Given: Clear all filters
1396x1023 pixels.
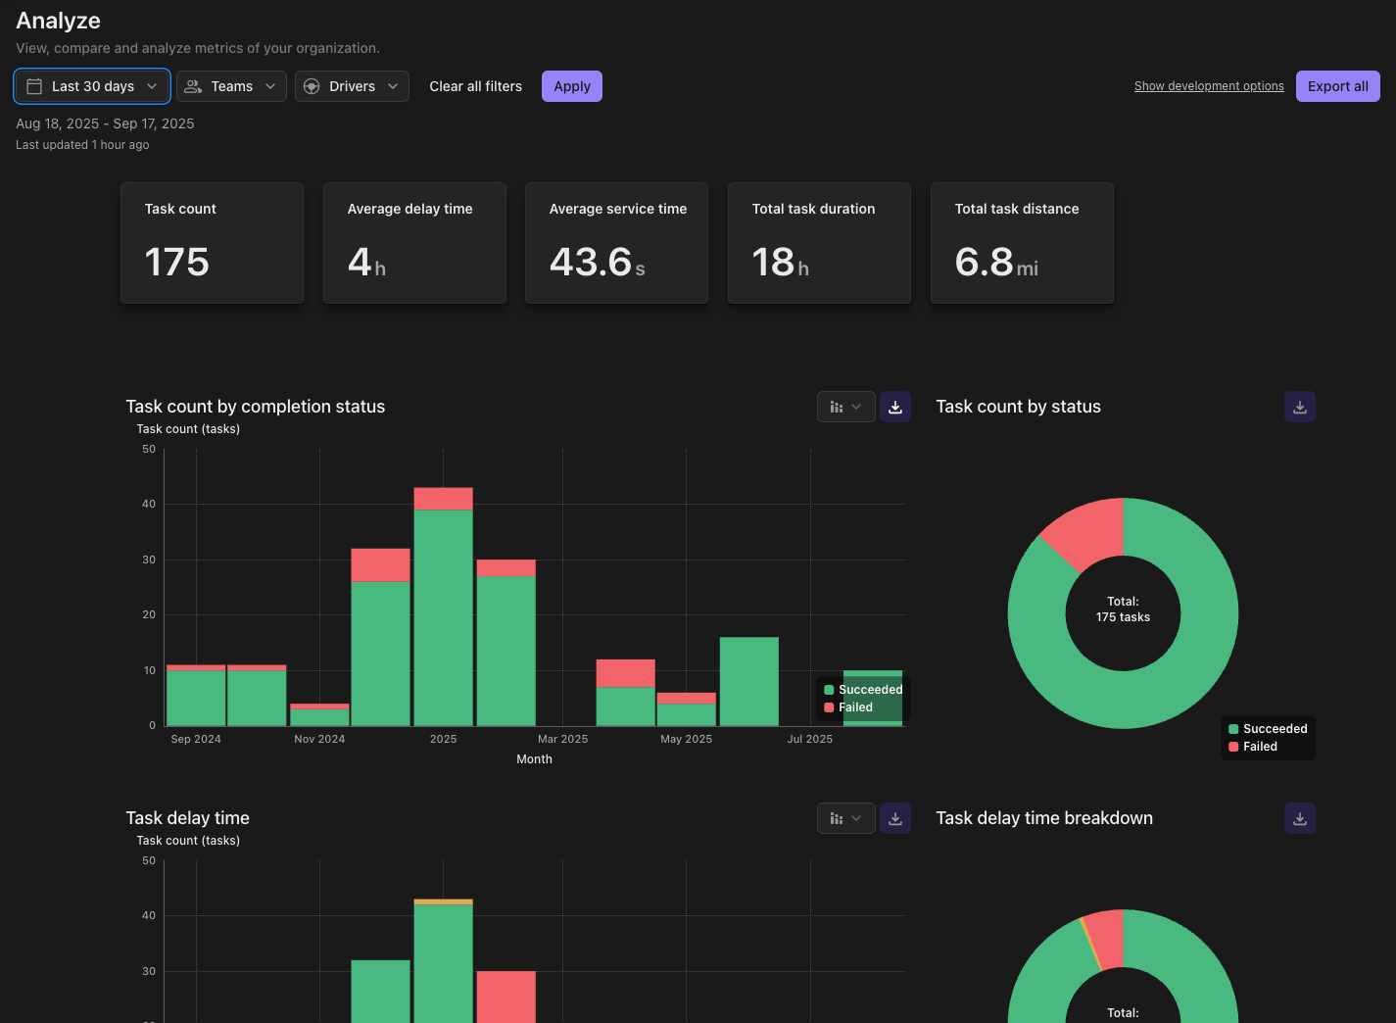Looking at the screenshot, I should (475, 86).
